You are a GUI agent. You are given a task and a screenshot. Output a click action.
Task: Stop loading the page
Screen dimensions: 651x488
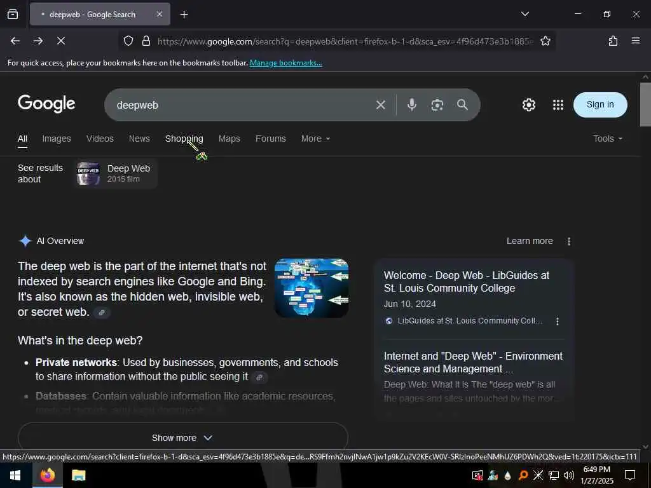click(61, 41)
